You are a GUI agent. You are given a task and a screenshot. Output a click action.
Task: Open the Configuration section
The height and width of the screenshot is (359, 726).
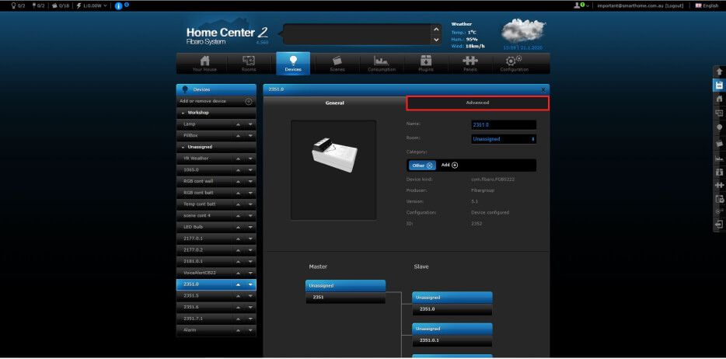pyautogui.click(x=514, y=64)
